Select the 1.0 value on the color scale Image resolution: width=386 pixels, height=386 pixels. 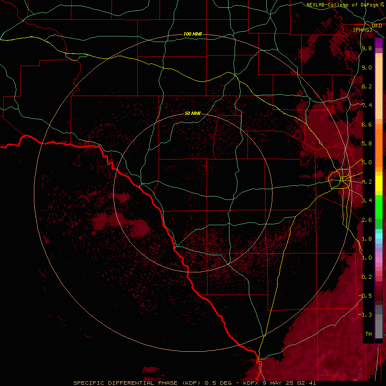[x=367, y=258]
